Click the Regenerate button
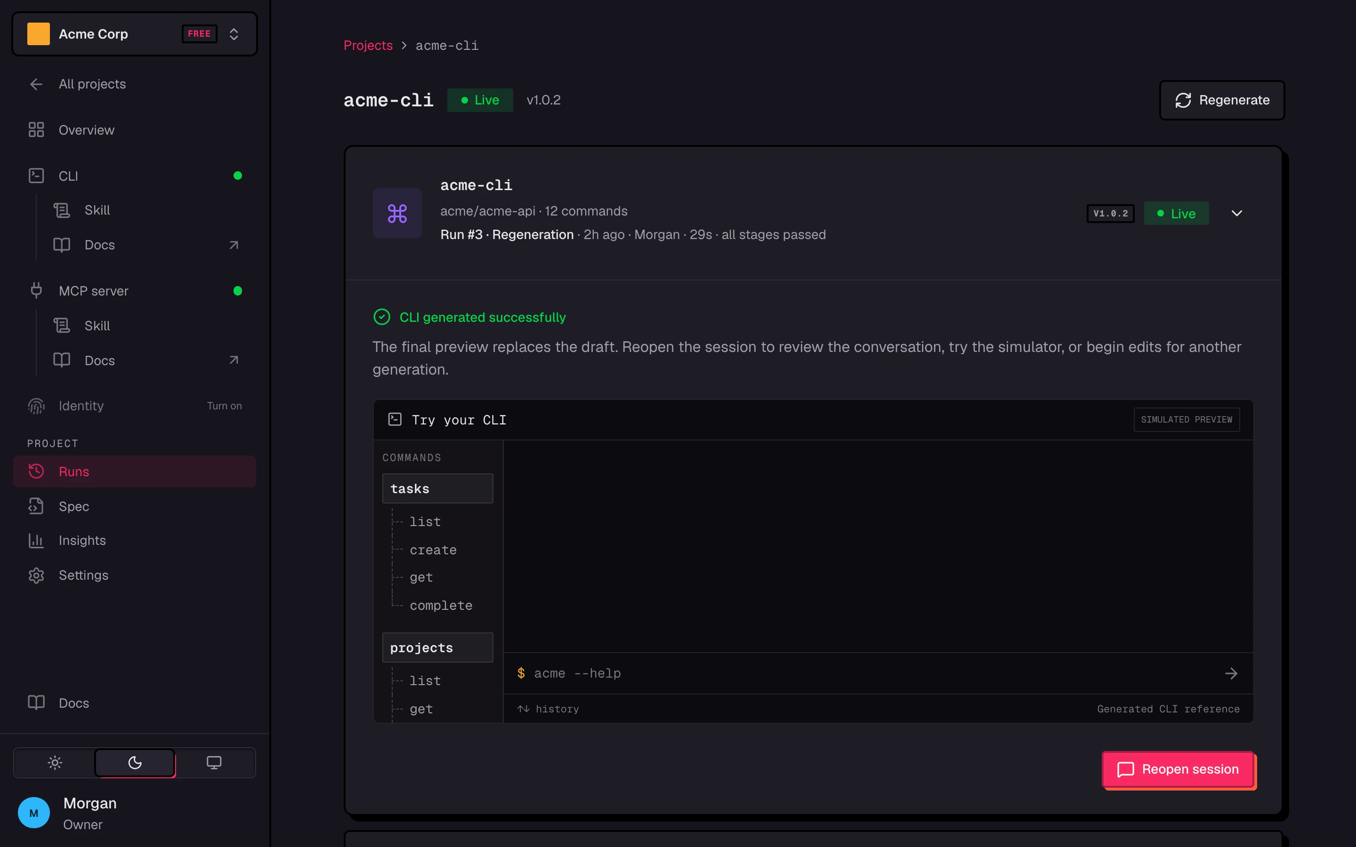The image size is (1356, 847). pos(1221,100)
